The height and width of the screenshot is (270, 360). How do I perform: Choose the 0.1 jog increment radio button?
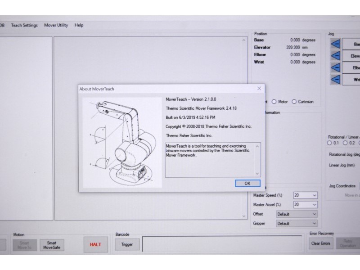coord(329,143)
